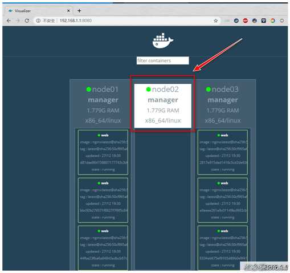Open the bottom web container on node03
Viewport: 290px width, 273px height.
click(x=223, y=248)
